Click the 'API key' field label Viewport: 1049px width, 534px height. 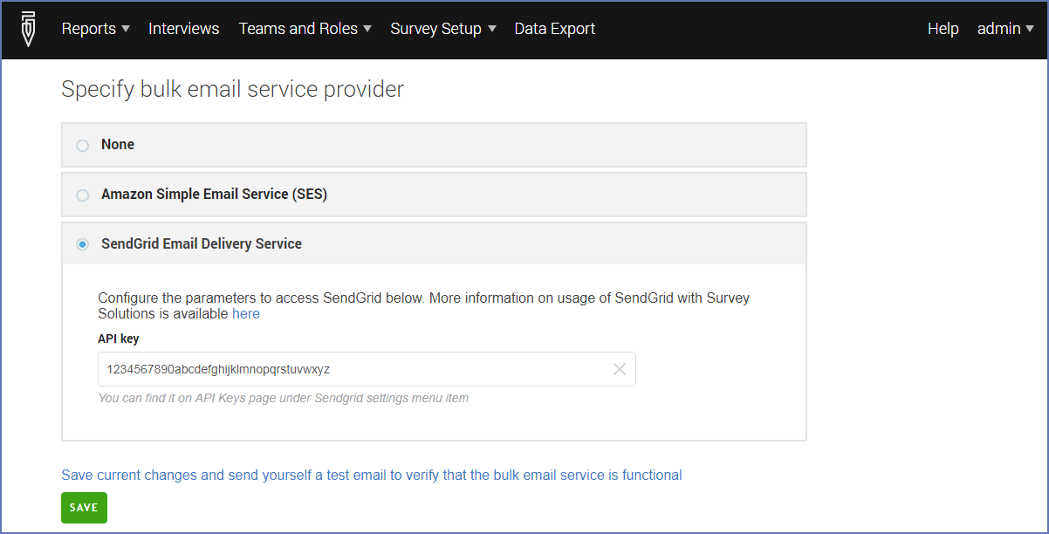click(x=119, y=339)
